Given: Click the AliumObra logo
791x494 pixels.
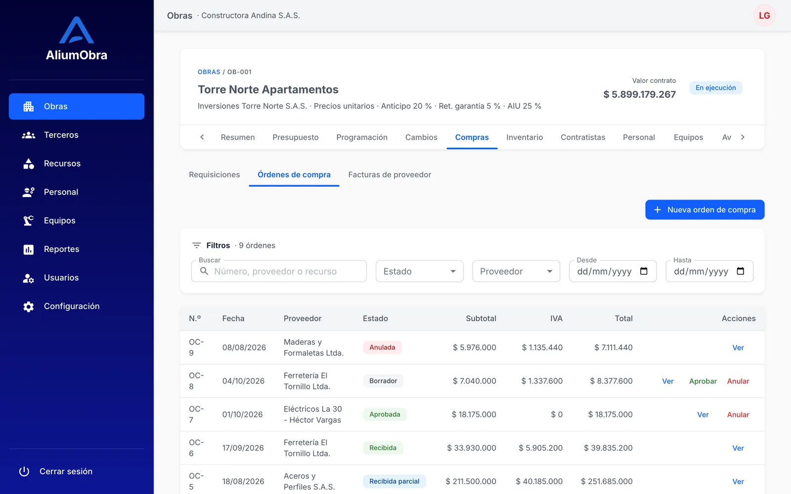Looking at the screenshot, I should 77,39.
